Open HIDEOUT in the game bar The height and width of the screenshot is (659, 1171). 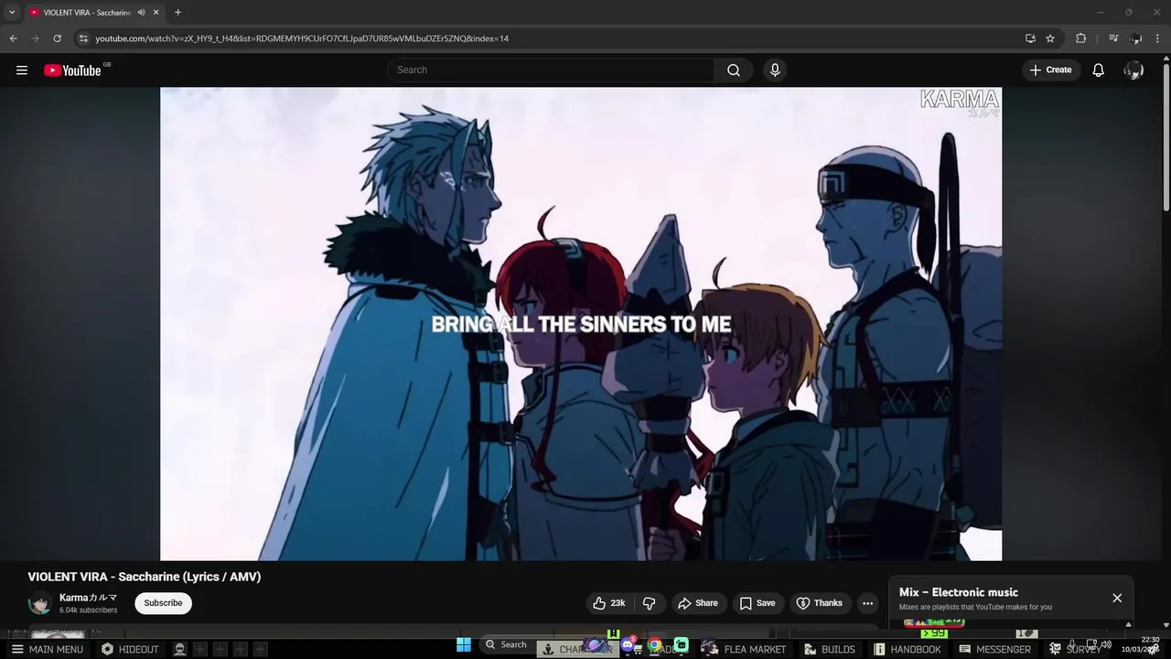[130, 649]
